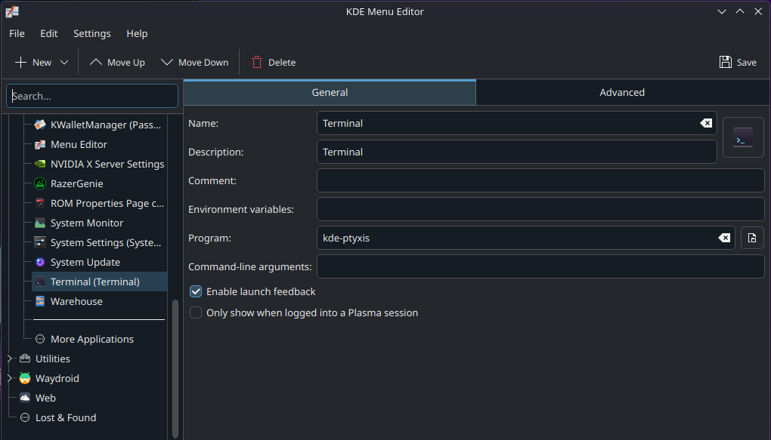Enable Only show when logged into Plasma session
Viewport: 771px width, 440px height.
pos(196,312)
